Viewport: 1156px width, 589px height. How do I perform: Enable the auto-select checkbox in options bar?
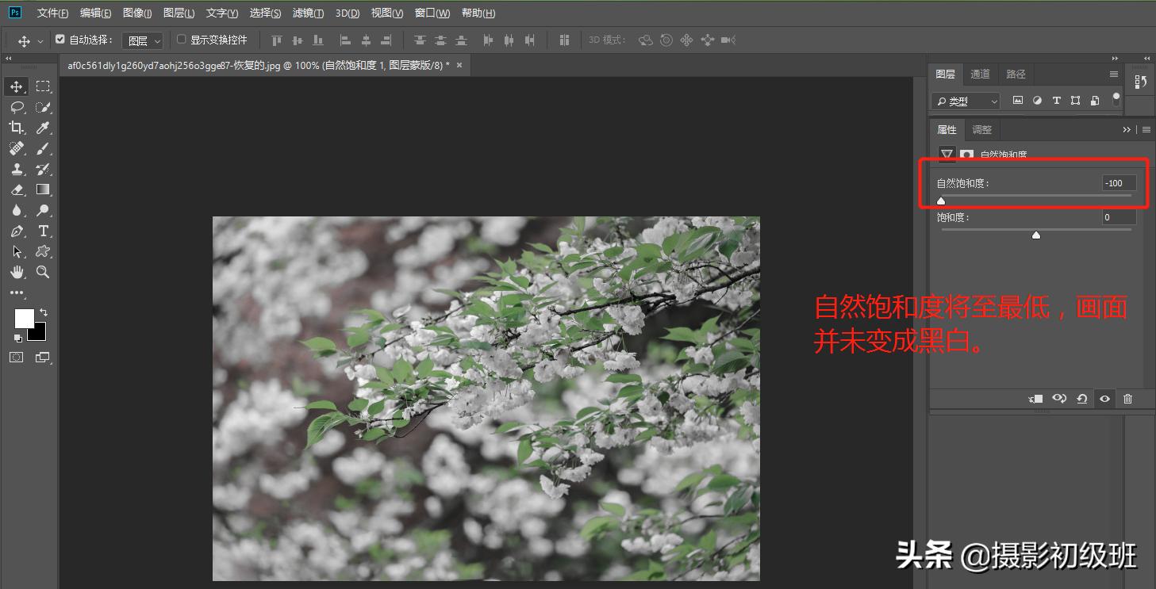(x=60, y=39)
